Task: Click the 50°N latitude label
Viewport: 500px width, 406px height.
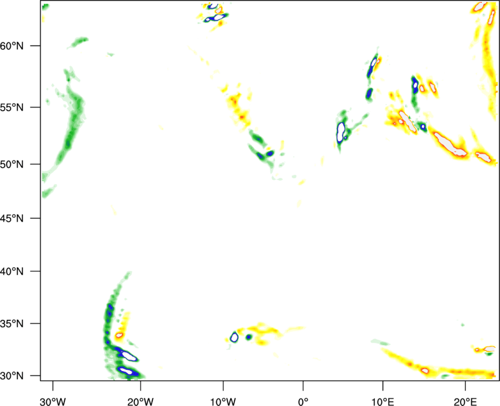Action: point(12,164)
